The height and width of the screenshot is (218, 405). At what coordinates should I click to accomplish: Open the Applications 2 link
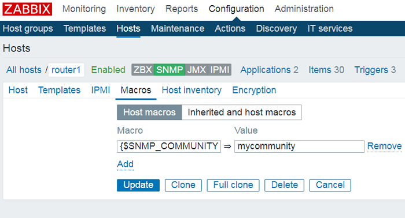tap(269, 70)
